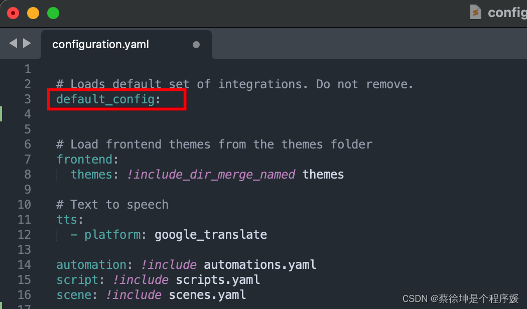This screenshot has height=309, width=527.
Task: Click automations.yaml on line 14
Action: tap(260, 265)
